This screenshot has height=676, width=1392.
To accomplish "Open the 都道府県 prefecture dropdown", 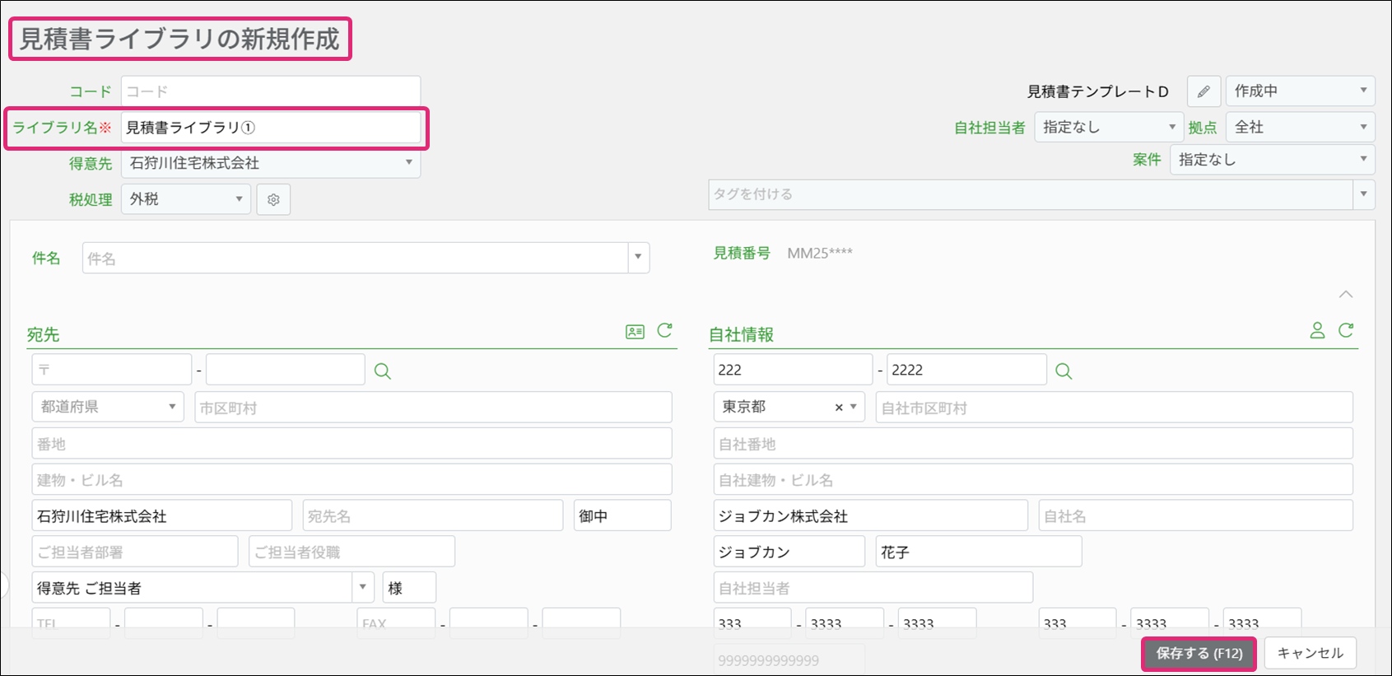I will click(x=107, y=407).
